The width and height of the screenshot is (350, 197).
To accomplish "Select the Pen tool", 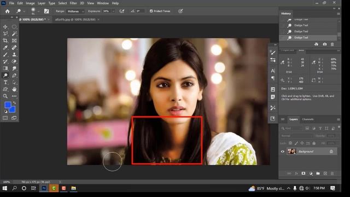I will tap(14, 76).
